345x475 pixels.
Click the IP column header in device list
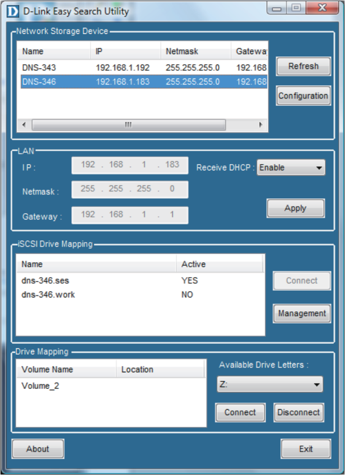click(x=125, y=51)
